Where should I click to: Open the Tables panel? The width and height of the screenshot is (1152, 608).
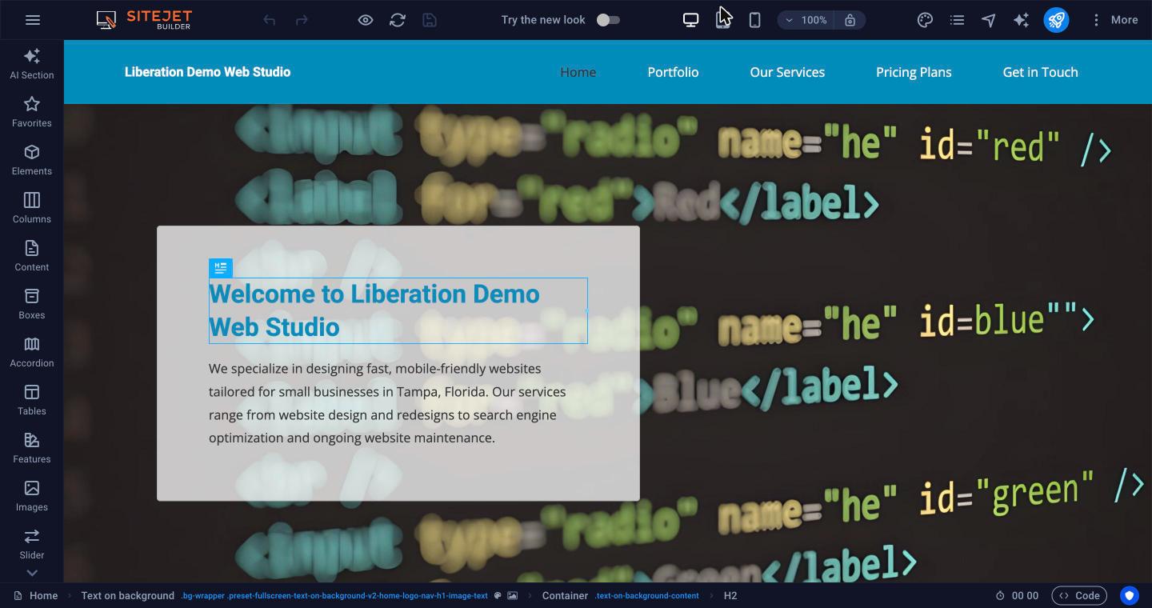32,400
